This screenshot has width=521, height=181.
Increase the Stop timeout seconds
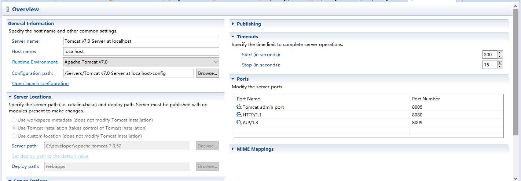[500, 63]
